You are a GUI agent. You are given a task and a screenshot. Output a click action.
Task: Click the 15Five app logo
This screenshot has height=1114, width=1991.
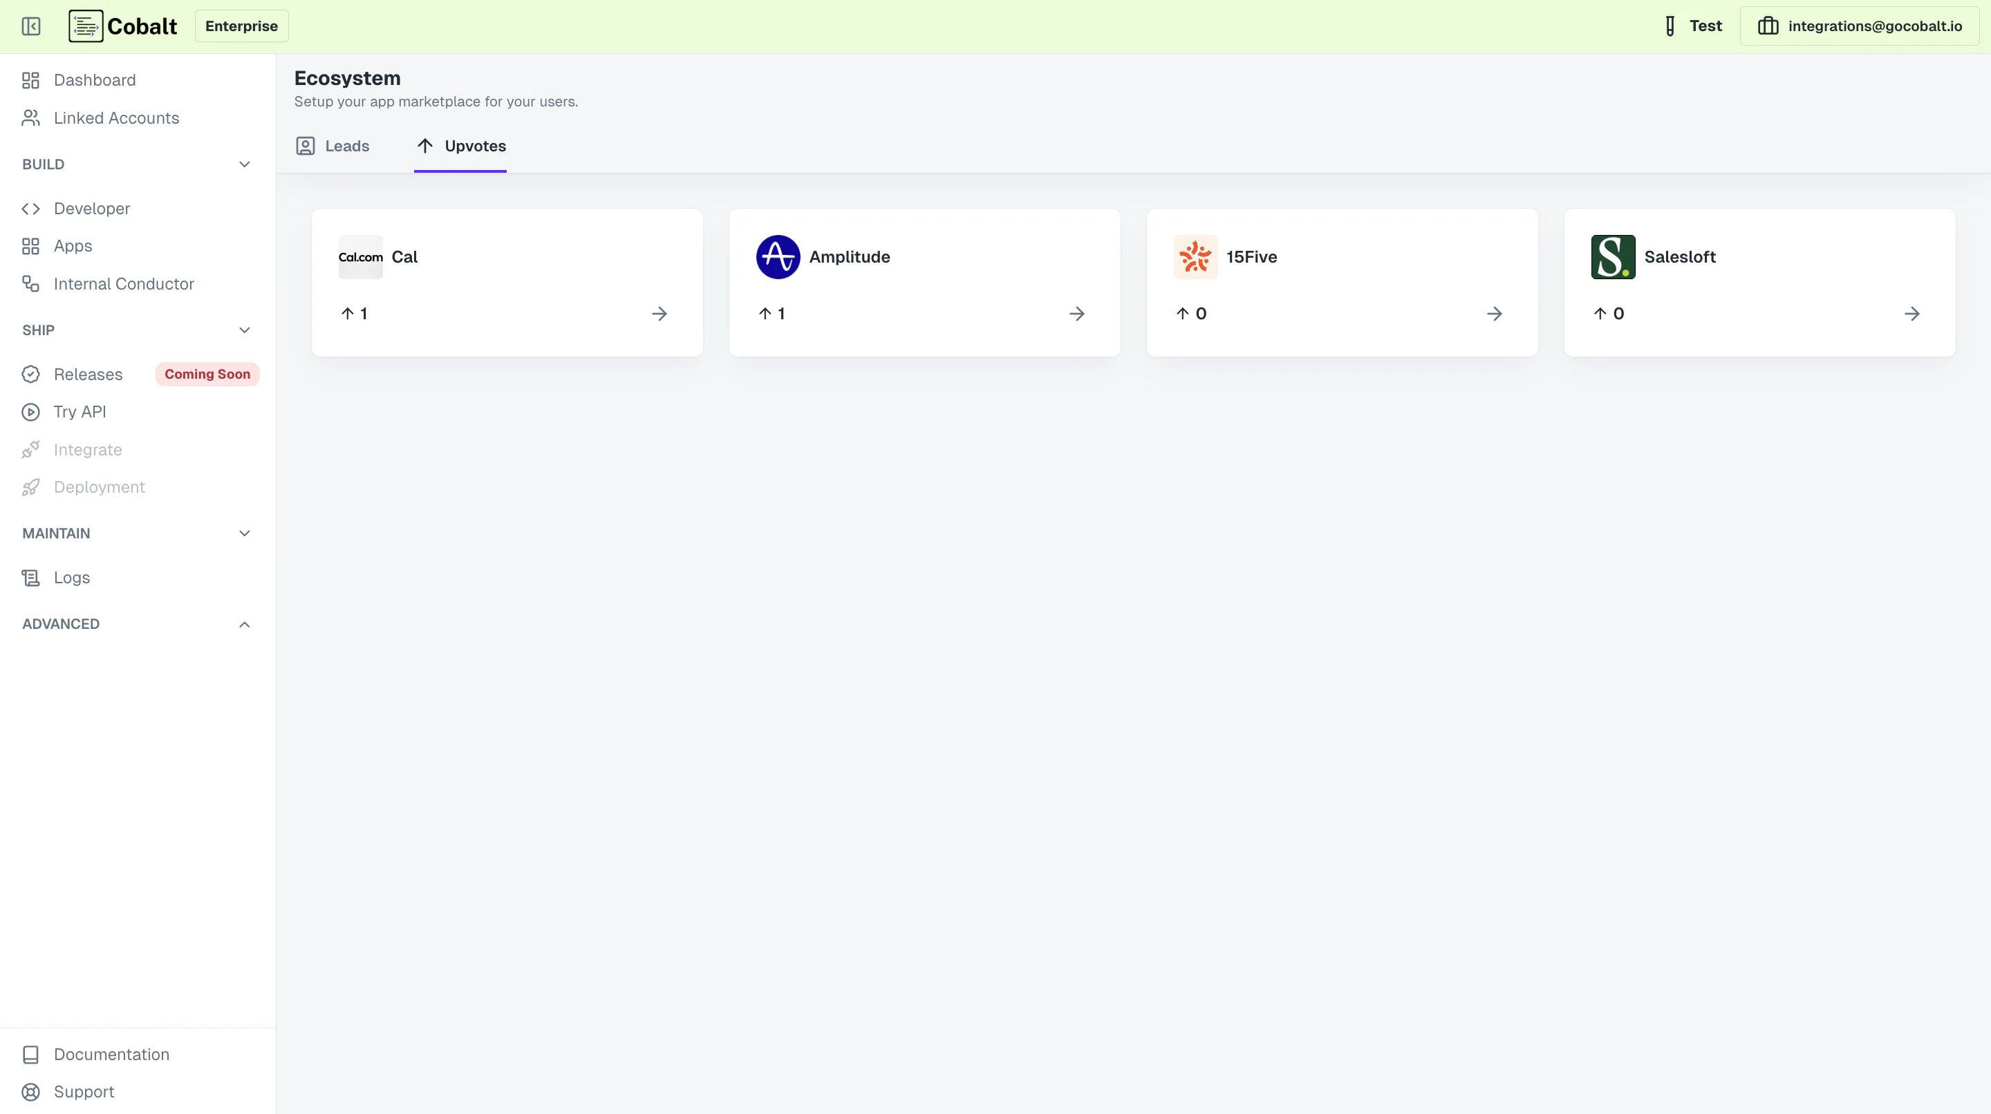1196,256
